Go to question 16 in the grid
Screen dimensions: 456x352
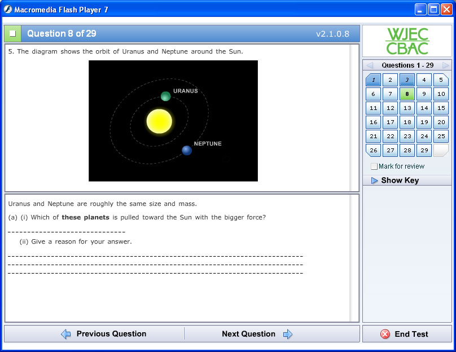[374, 122]
